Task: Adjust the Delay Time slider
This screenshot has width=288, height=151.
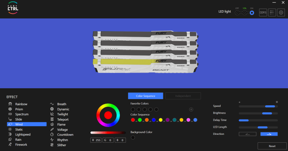Action: point(258,120)
